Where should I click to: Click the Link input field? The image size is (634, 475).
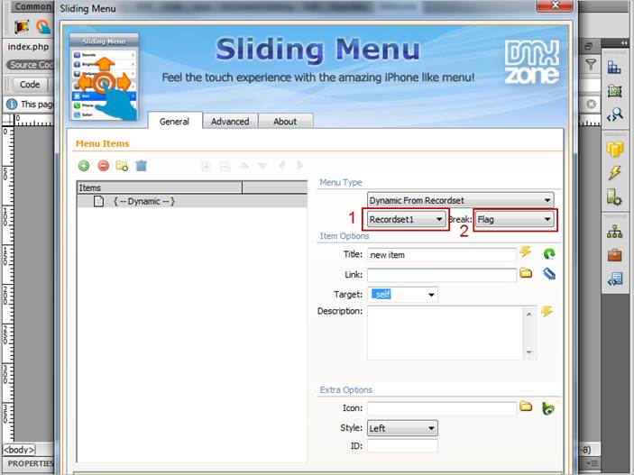click(442, 275)
